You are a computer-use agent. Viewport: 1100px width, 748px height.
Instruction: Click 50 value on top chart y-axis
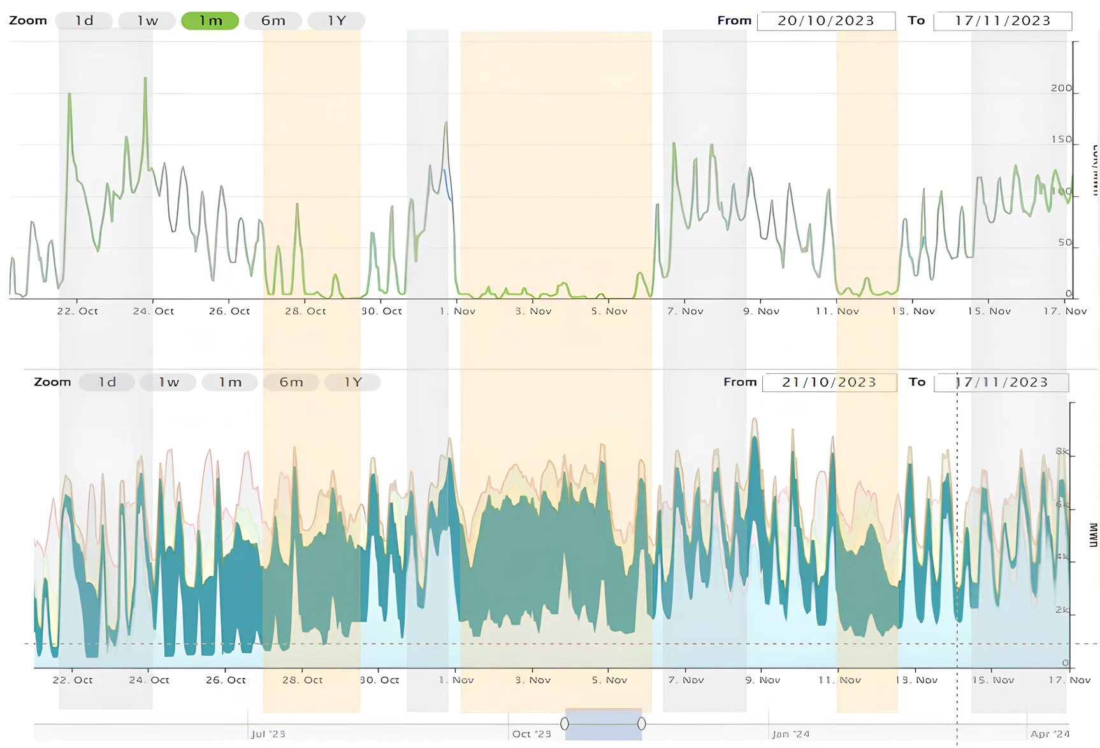pyautogui.click(x=1065, y=242)
